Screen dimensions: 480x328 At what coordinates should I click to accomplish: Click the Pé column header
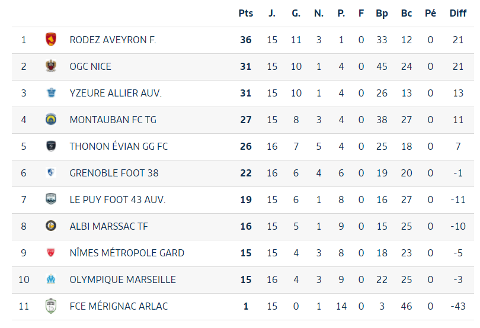(430, 14)
